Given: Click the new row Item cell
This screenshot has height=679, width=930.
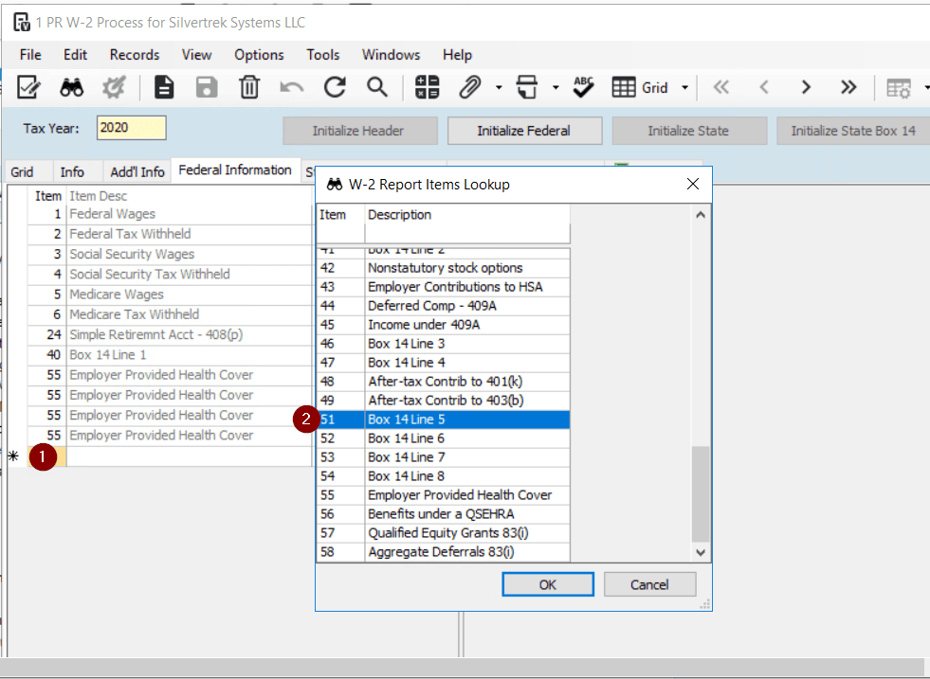Looking at the screenshot, I should point(46,456).
